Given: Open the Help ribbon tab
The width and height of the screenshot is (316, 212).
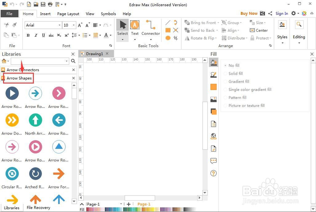Looking at the screenshot, I should pos(127,14).
